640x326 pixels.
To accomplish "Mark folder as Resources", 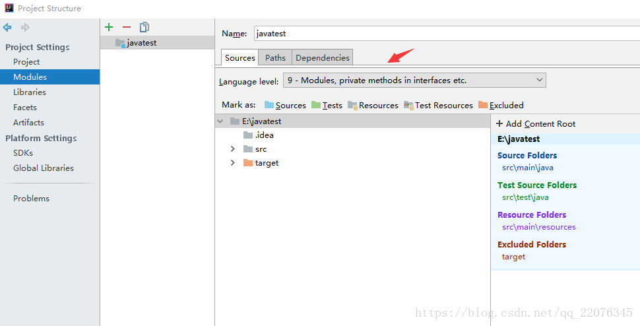I will click(x=373, y=105).
